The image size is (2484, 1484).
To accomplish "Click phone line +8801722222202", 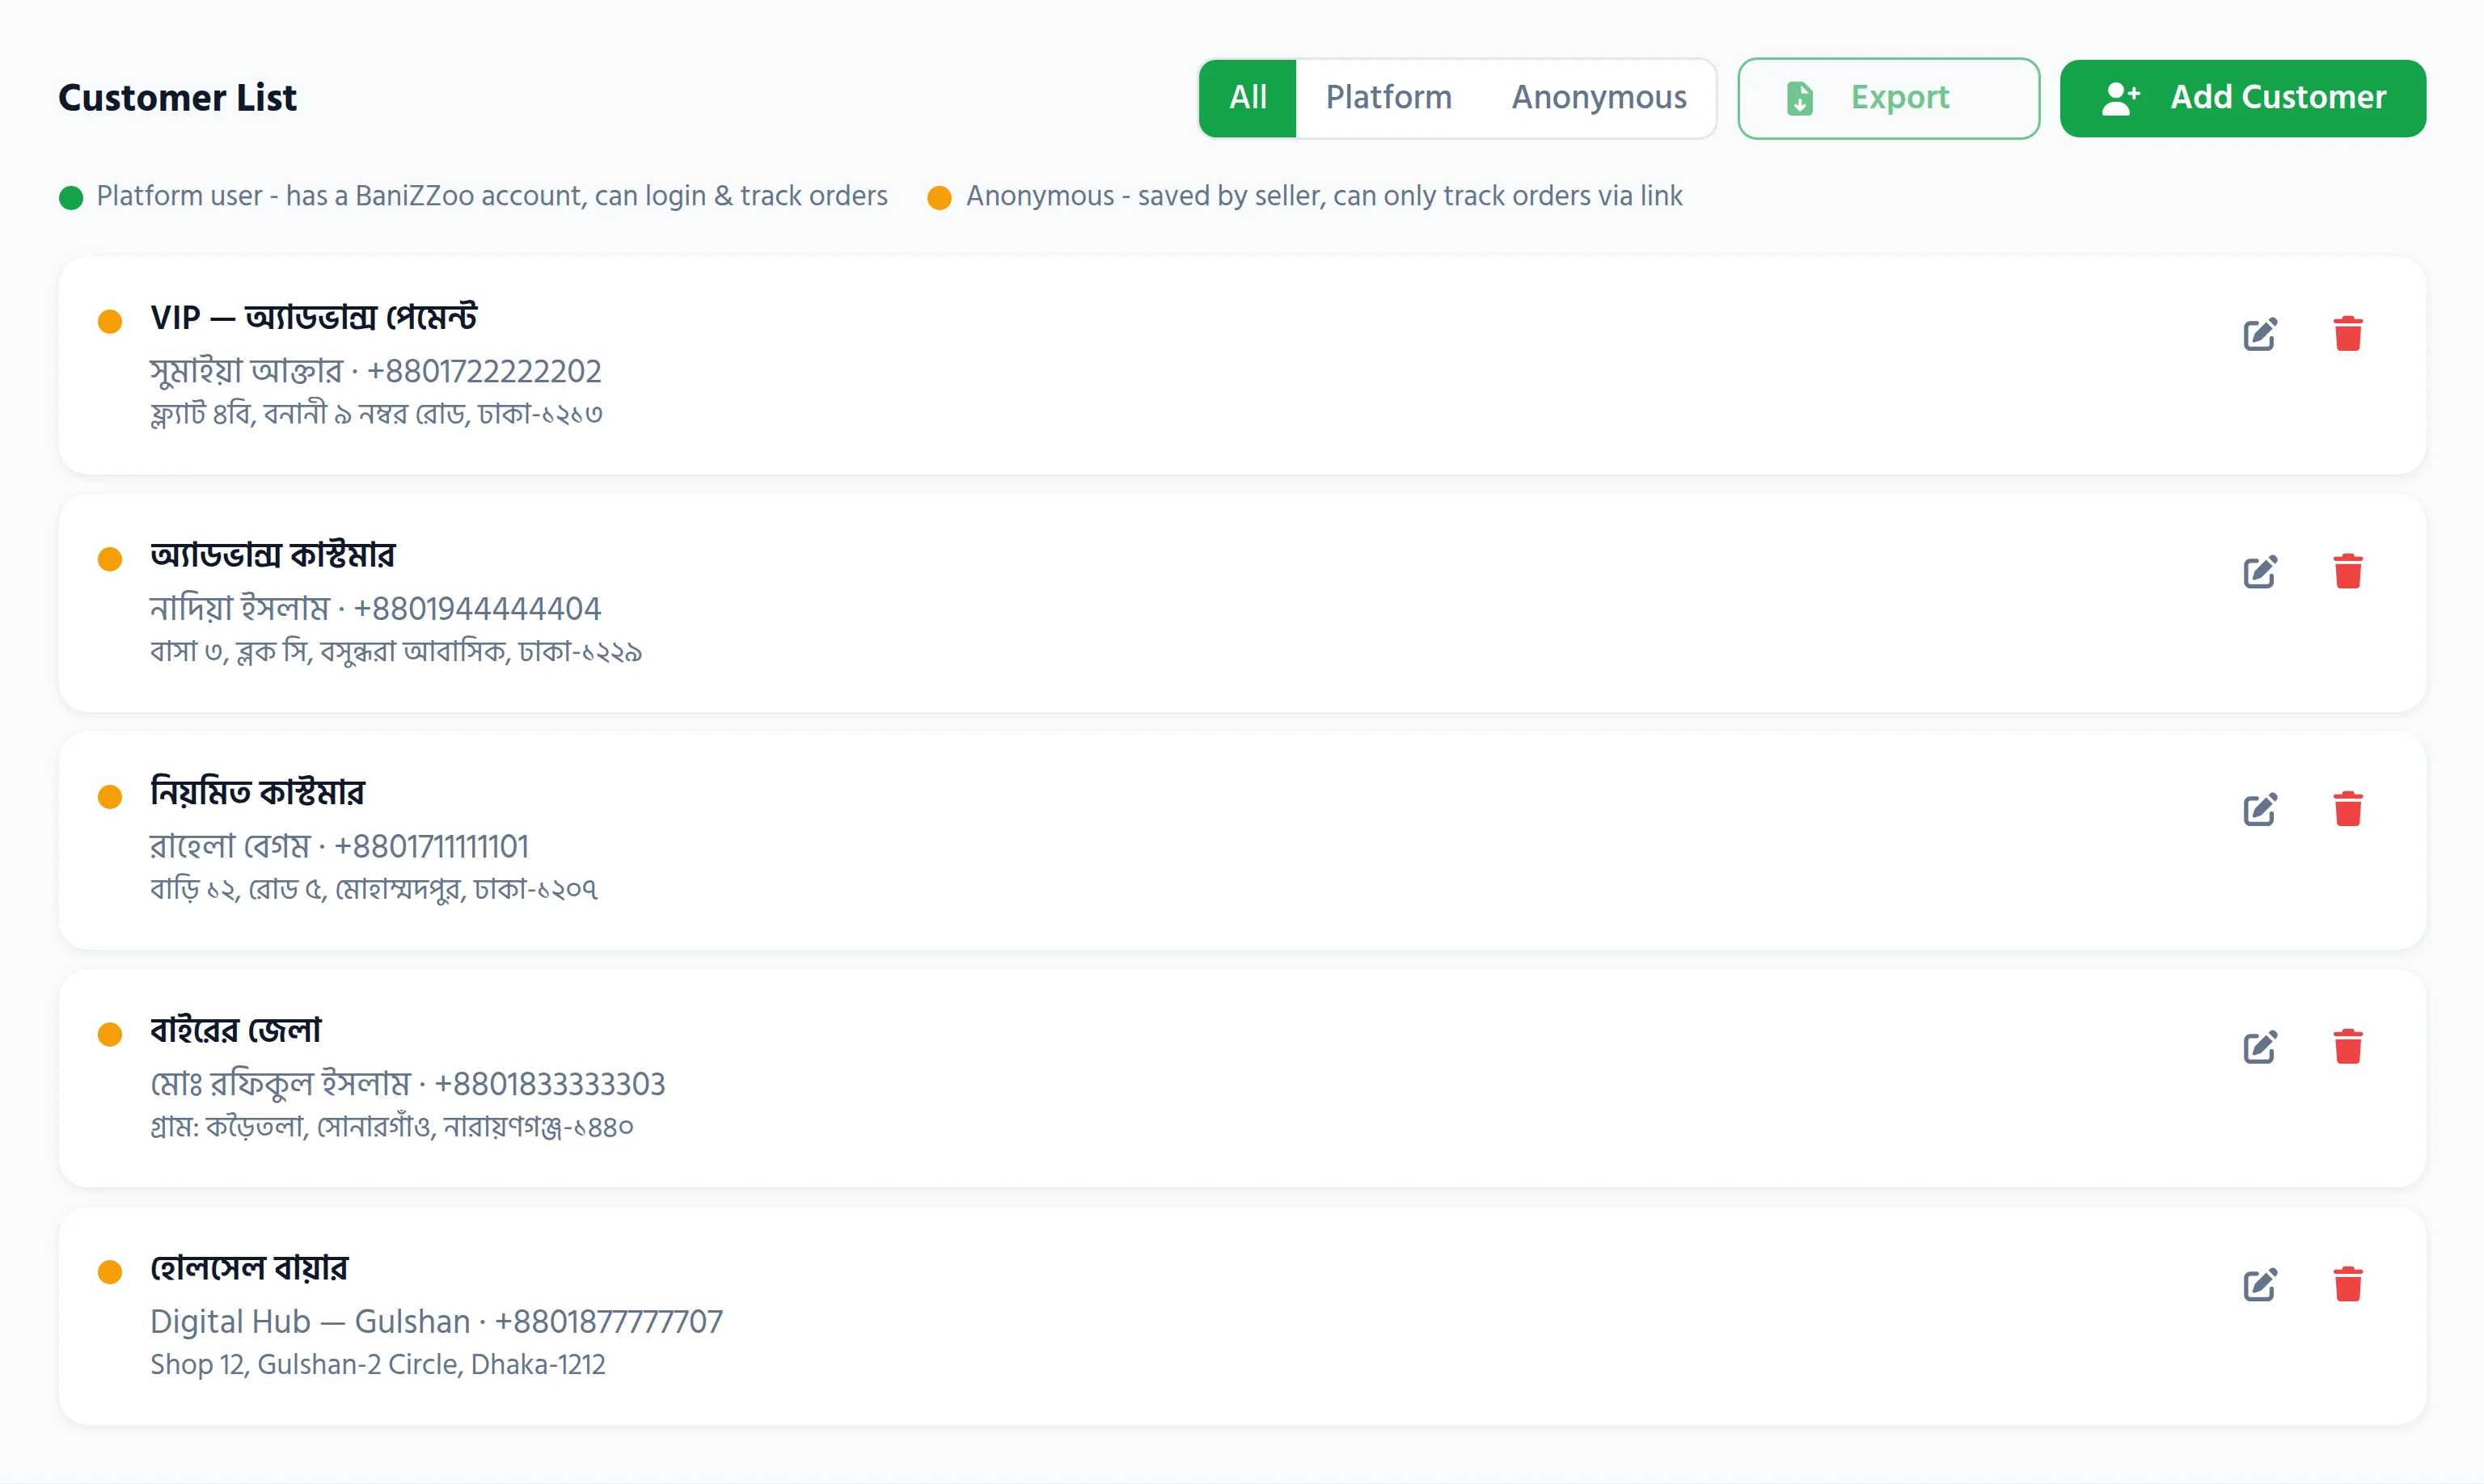I will (x=375, y=371).
